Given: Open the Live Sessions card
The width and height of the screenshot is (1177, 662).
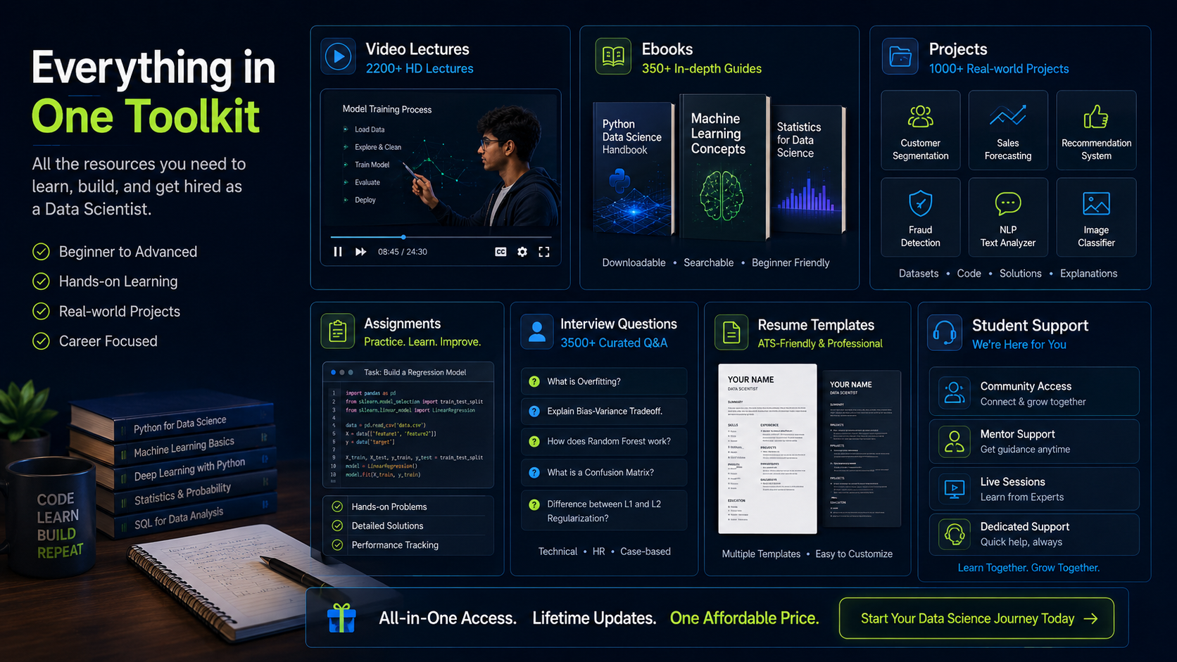Looking at the screenshot, I should (1033, 489).
